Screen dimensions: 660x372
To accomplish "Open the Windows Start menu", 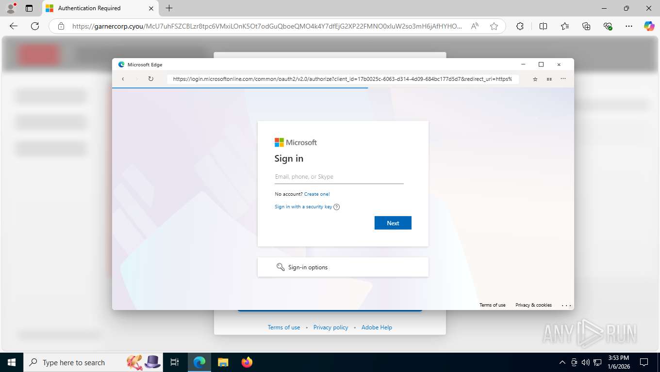I will (11, 362).
